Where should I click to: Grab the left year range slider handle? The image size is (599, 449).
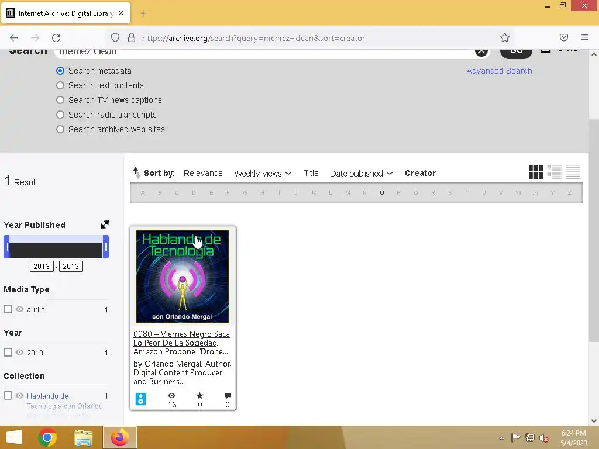tap(6, 247)
